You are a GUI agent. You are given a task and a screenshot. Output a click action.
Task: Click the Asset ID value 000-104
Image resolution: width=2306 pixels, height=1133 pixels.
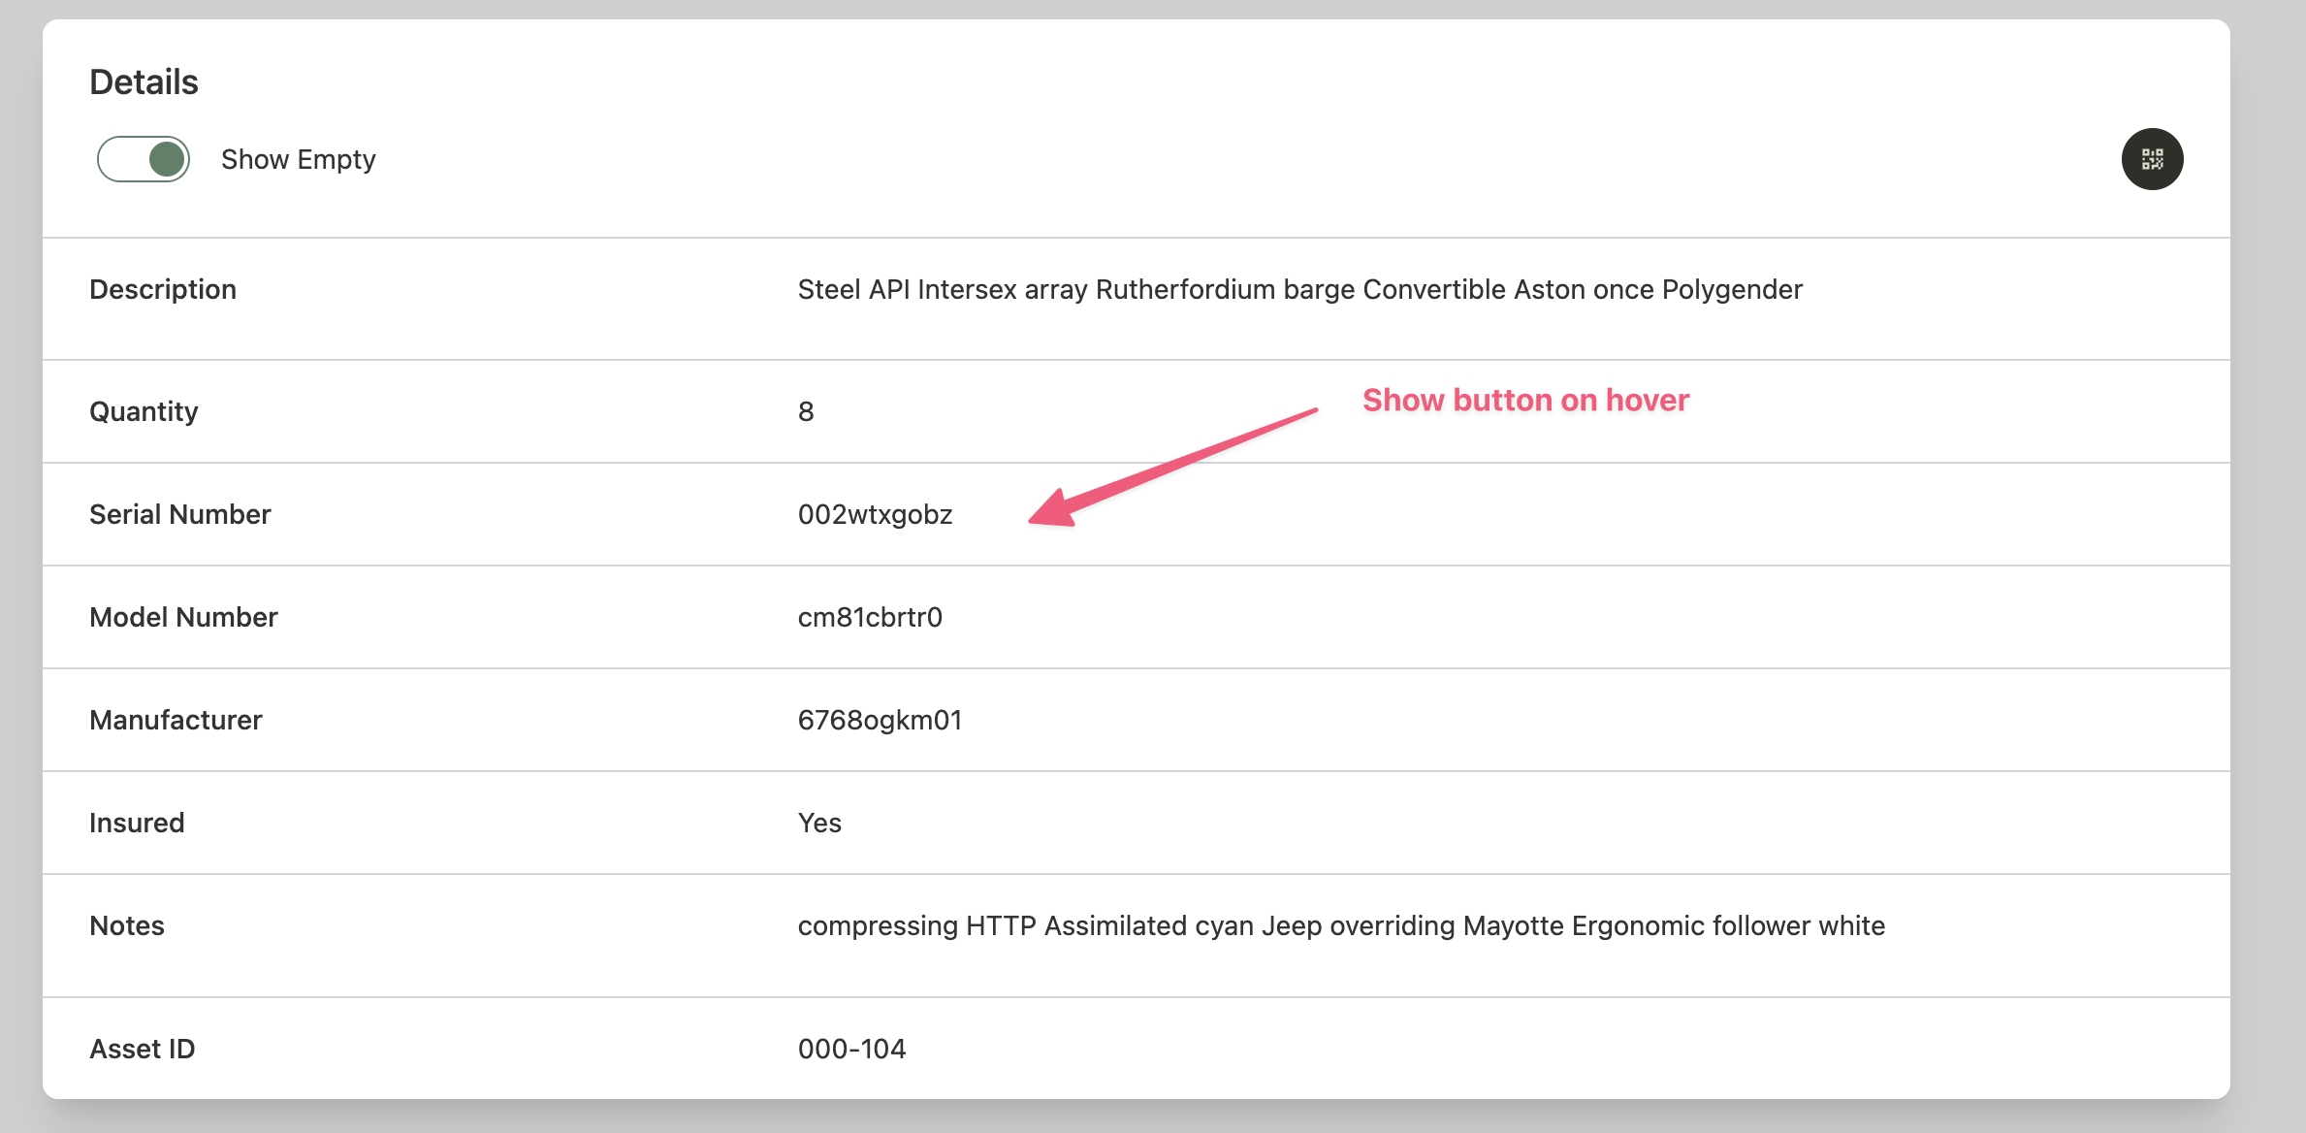[x=851, y=1048]
